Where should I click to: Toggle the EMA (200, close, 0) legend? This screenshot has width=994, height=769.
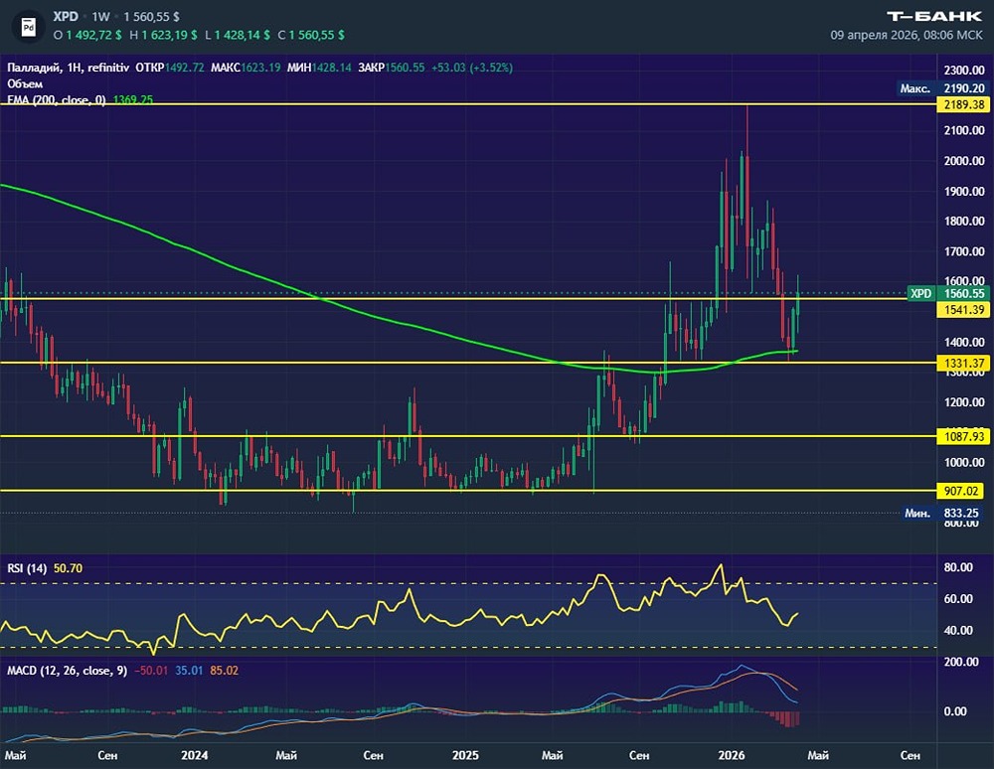[55, 100]
